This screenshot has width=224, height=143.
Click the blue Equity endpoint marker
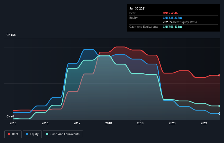tap(219, 114)
